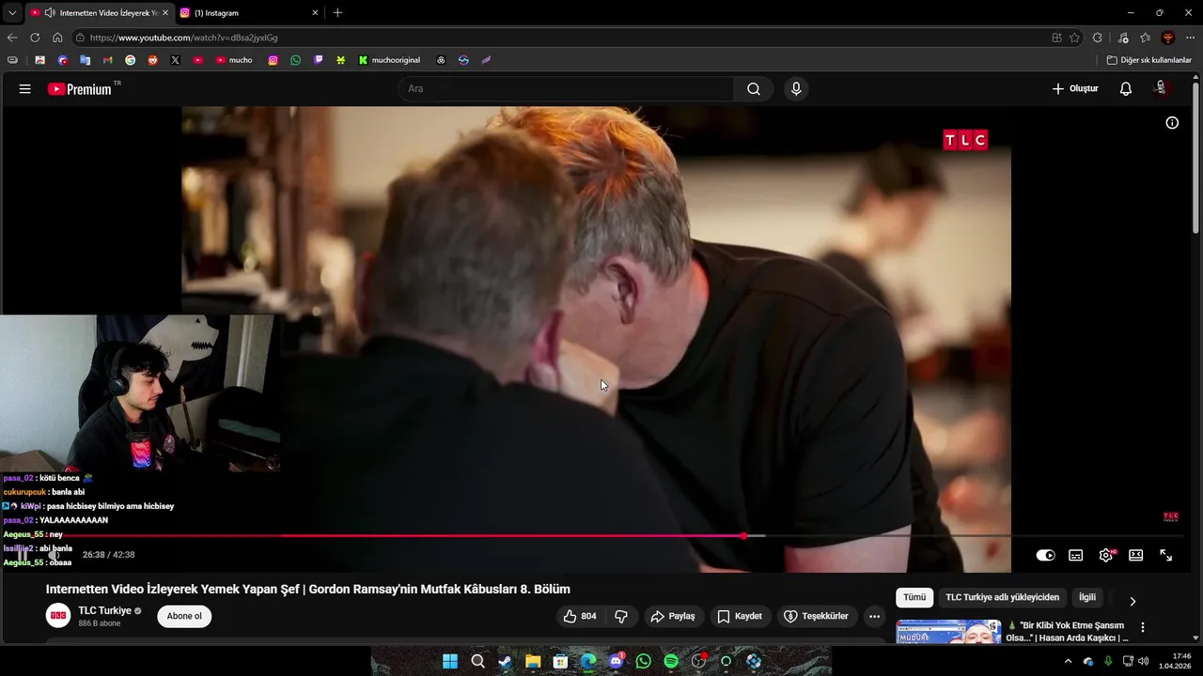Image resolution: width=1203 pixels, height=676 pixels.
Task: Open the Gmail bookmark
Action: [x=107, y=60]
